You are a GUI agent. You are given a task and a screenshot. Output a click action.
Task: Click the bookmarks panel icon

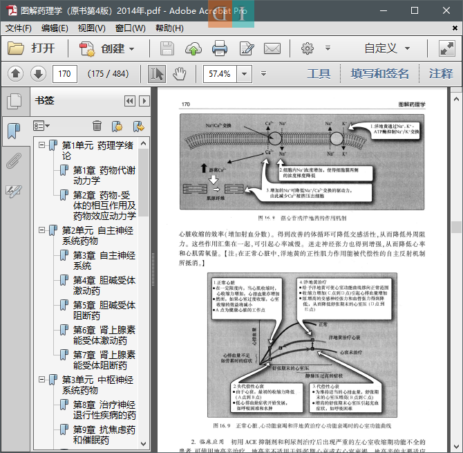tap(14, 131)
